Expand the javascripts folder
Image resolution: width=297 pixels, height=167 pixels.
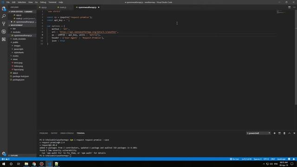[22, 49]
